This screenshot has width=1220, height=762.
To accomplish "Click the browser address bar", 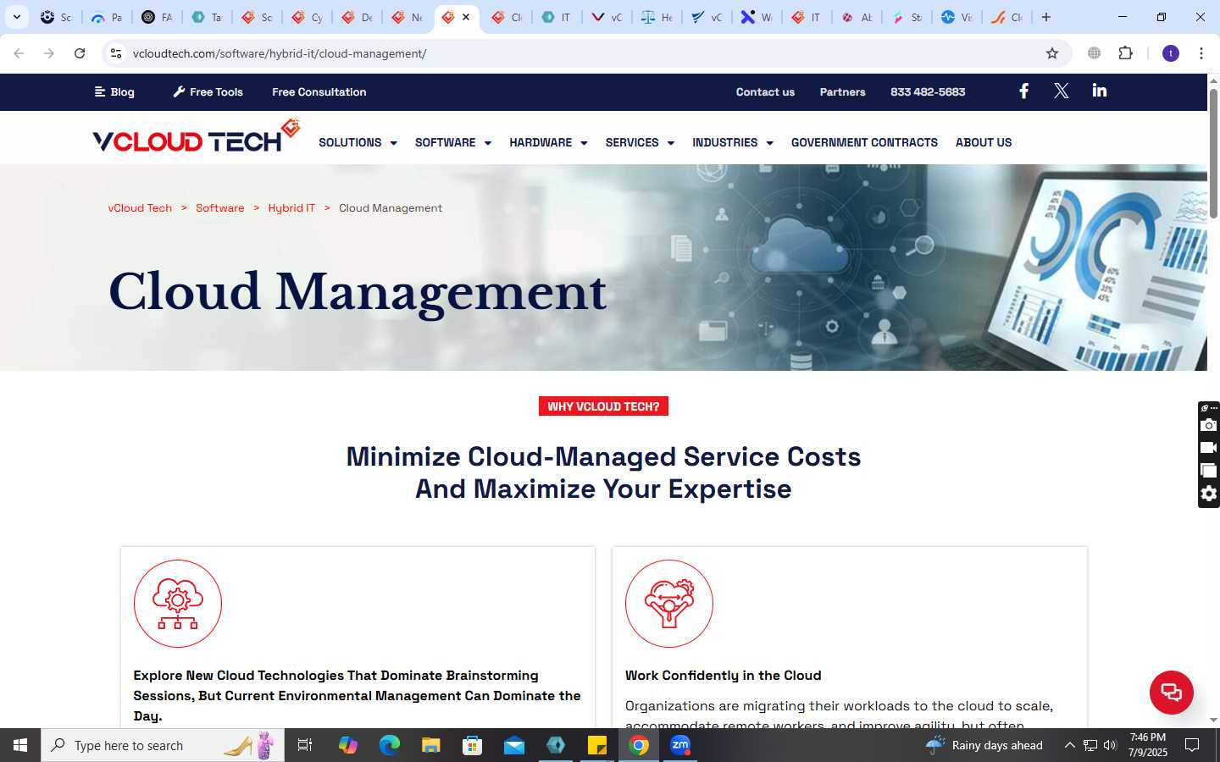I will pos(585,53).
